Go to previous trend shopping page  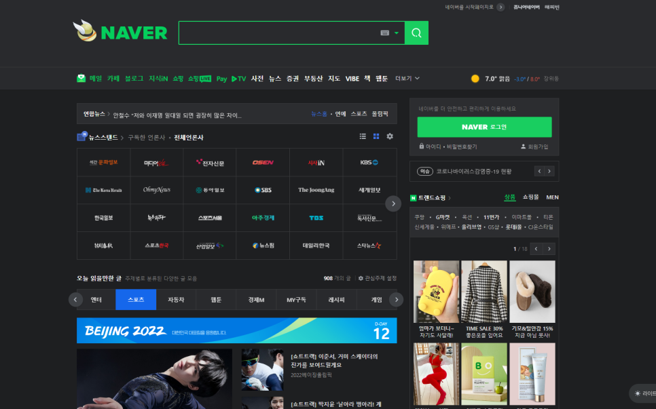(x=536, y=248)
